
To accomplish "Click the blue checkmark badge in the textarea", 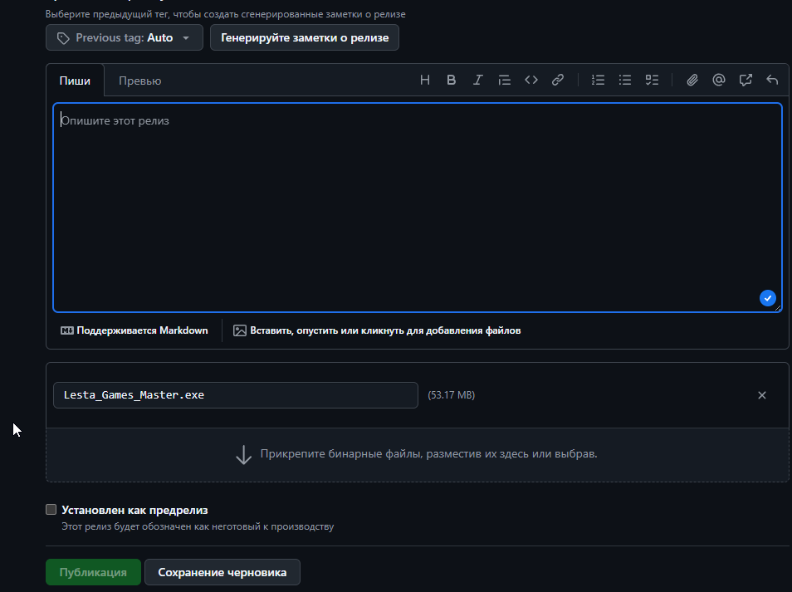I will [767, 298].
